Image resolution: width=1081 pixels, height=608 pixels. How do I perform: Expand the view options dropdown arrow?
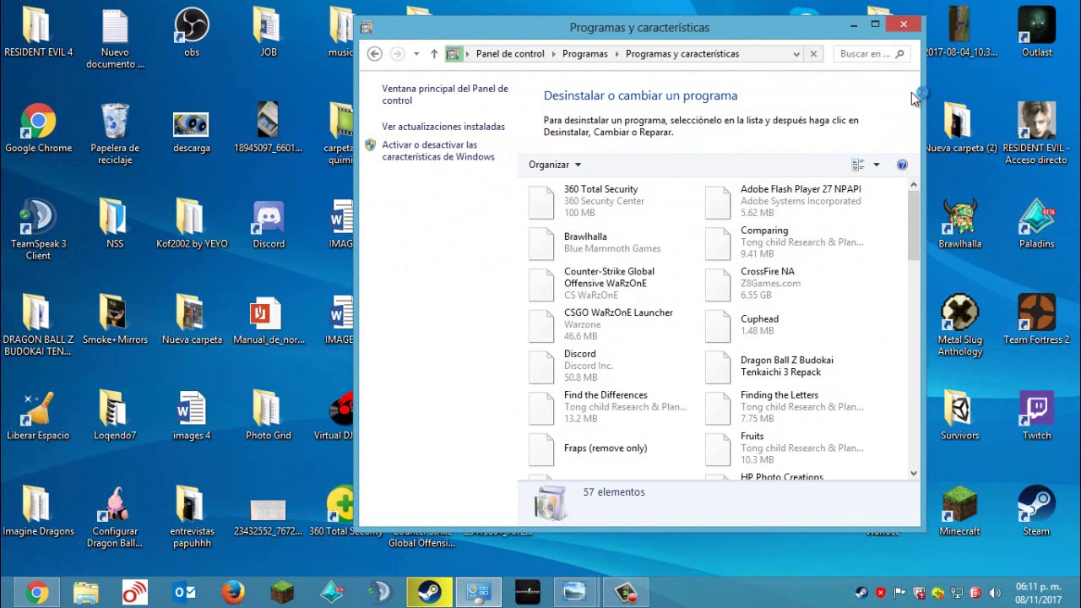(x=877, y=165)
